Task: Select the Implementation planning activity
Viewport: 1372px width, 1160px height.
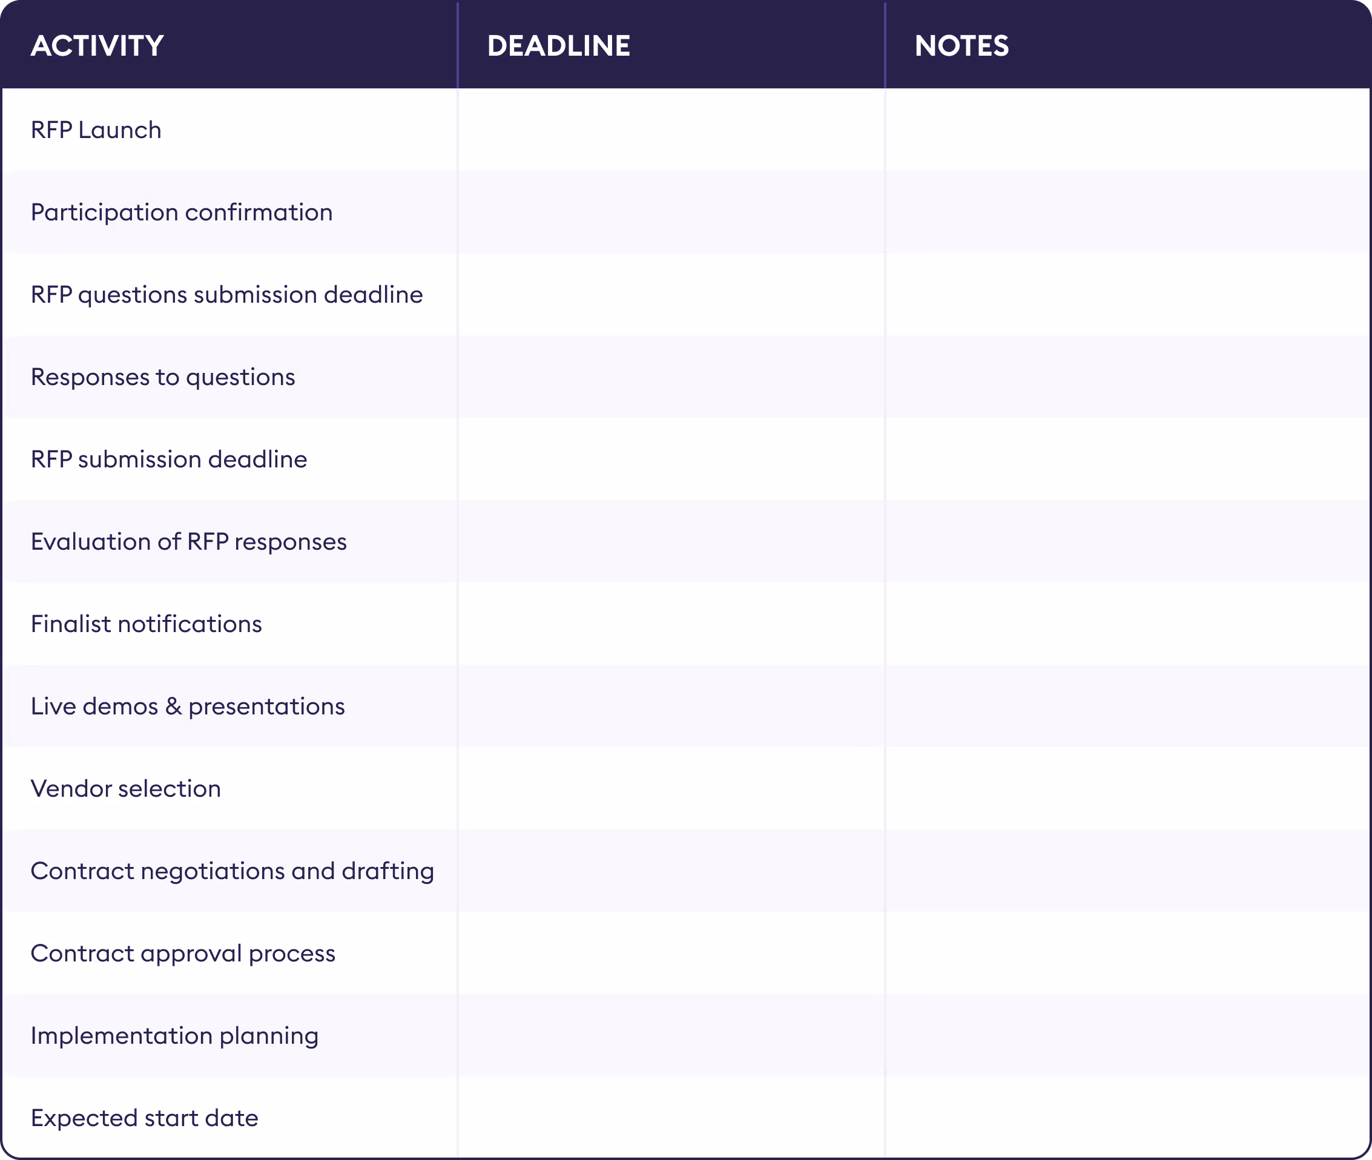Action: coord(174,1036)
